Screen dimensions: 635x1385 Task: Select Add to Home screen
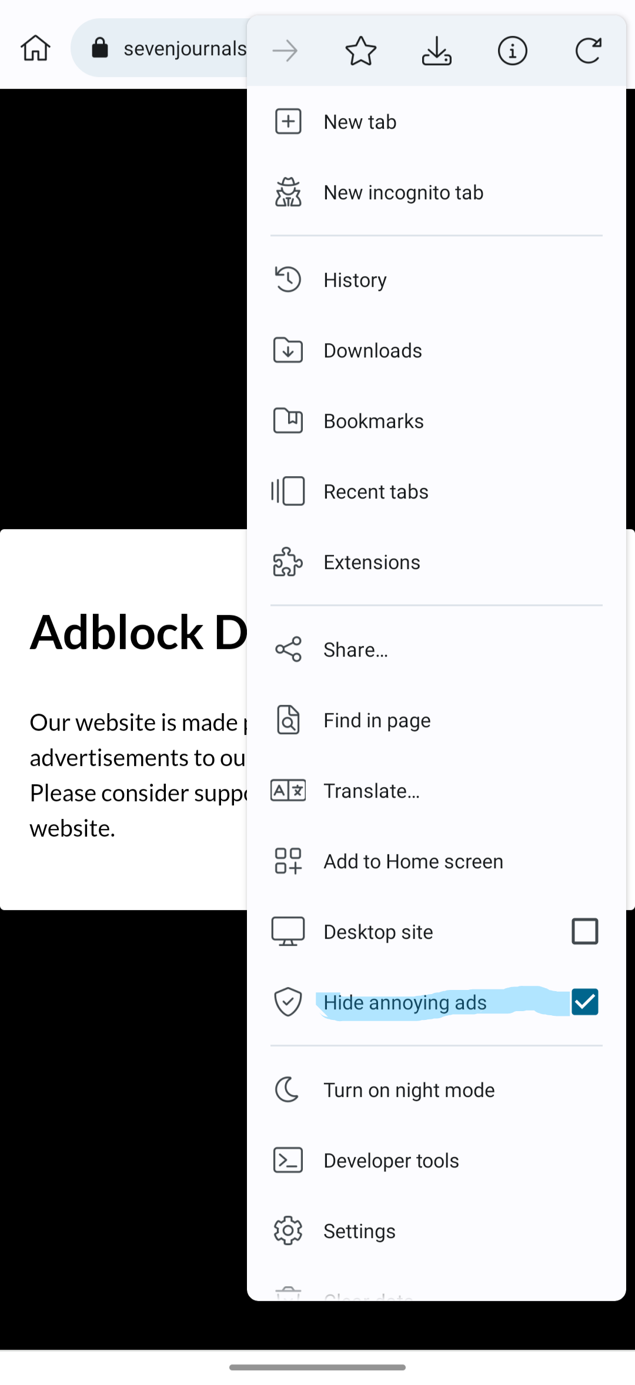413,861
